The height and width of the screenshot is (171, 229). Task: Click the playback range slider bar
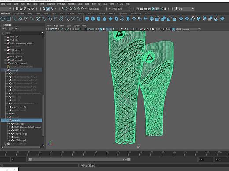tap(79, 160)
